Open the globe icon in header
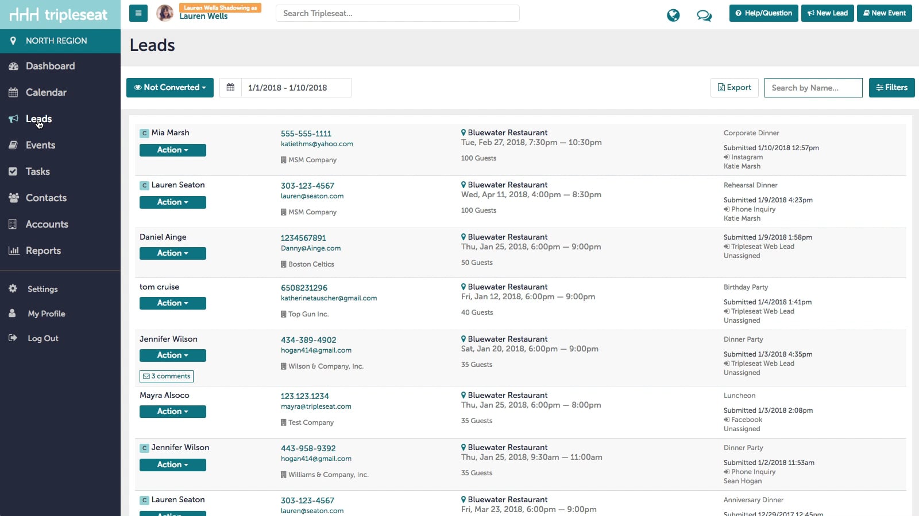919x516 pixels. tap(673, 15)
